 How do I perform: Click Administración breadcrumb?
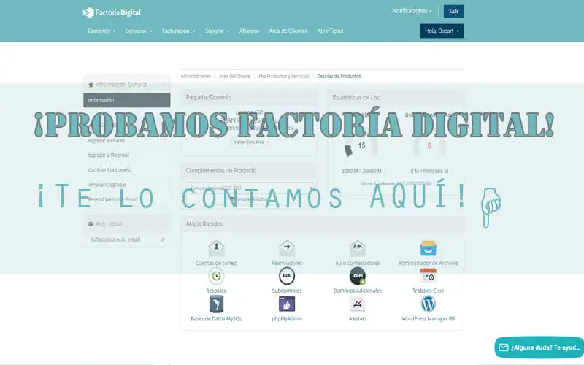(x=196, y=76)
